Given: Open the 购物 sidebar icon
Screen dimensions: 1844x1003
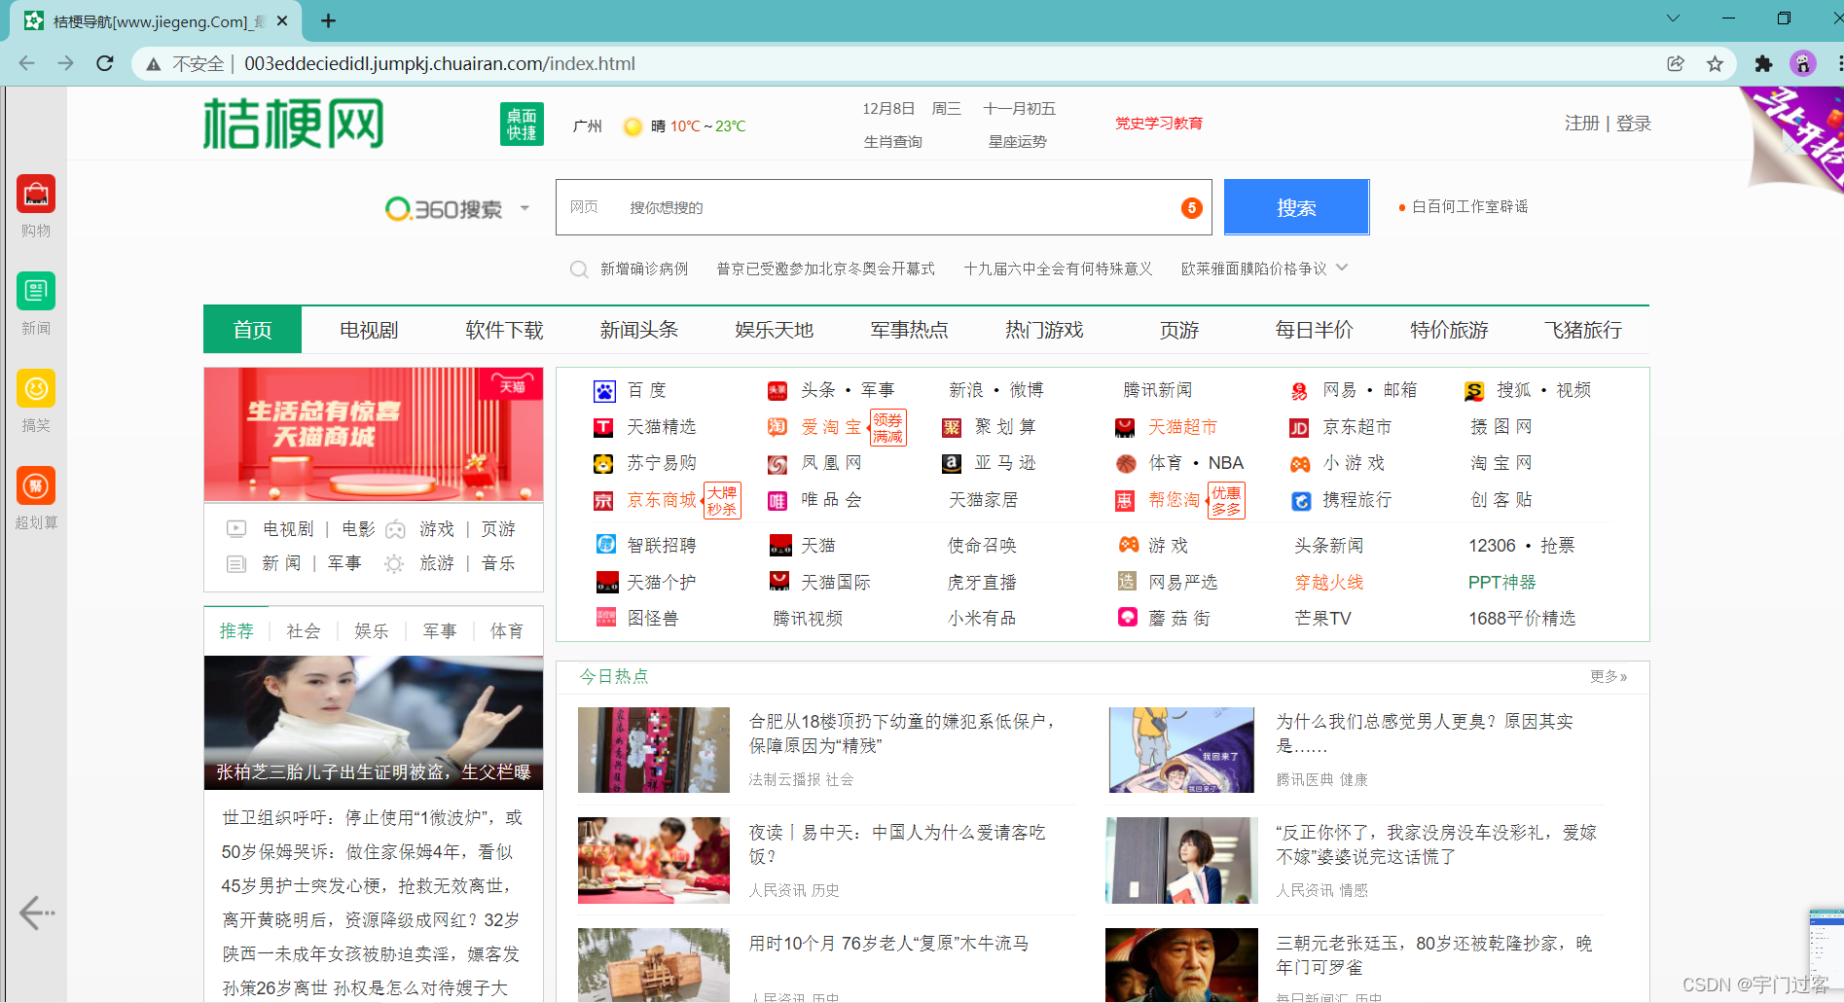Looking at the screenshot, I should [36, 195].
